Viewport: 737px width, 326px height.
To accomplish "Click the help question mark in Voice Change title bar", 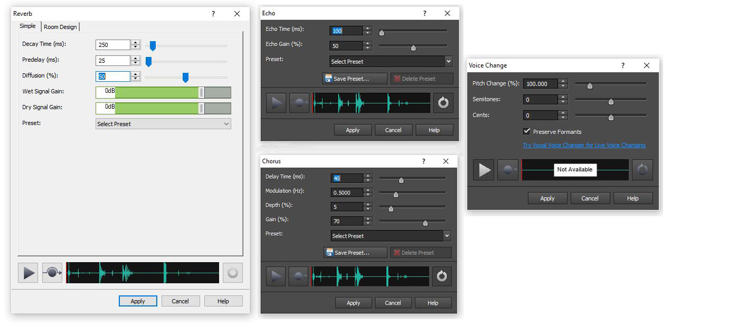I will coord(623,65).
